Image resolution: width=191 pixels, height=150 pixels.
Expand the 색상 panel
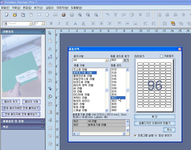[42, 127]
